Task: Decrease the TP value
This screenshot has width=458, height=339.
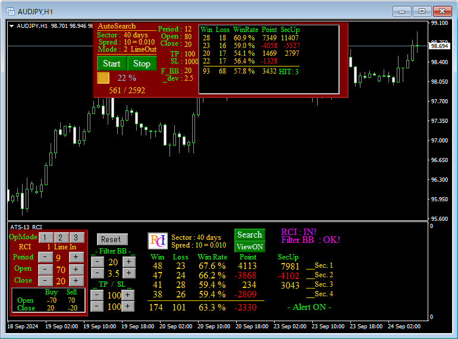Action: pyautogui.click(x=97, y=295)
